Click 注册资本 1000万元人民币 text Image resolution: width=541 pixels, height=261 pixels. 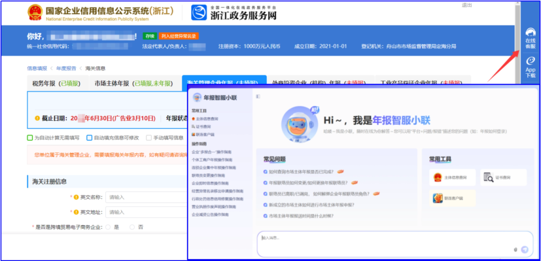point(249,46)
